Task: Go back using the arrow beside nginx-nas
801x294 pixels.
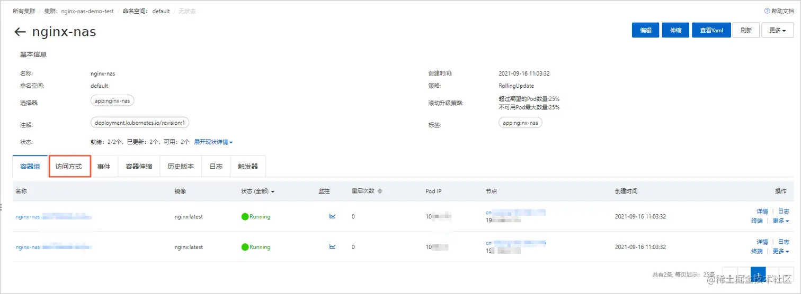Action: click(20, 32)
